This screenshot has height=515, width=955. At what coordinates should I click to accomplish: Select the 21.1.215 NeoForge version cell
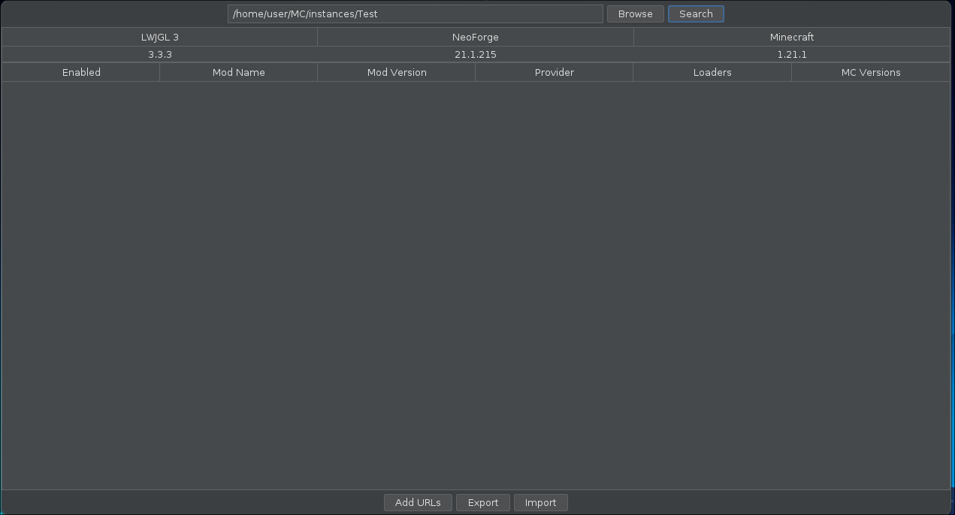point(475,54)
